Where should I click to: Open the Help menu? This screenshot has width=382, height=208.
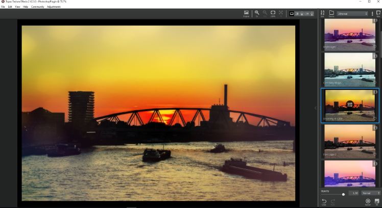[x=26, y=7]
